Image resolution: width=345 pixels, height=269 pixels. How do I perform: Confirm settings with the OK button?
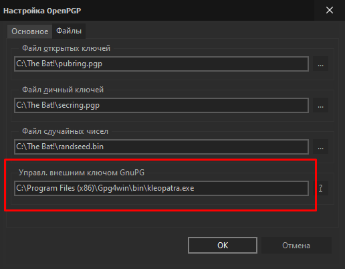coord(223,246)
